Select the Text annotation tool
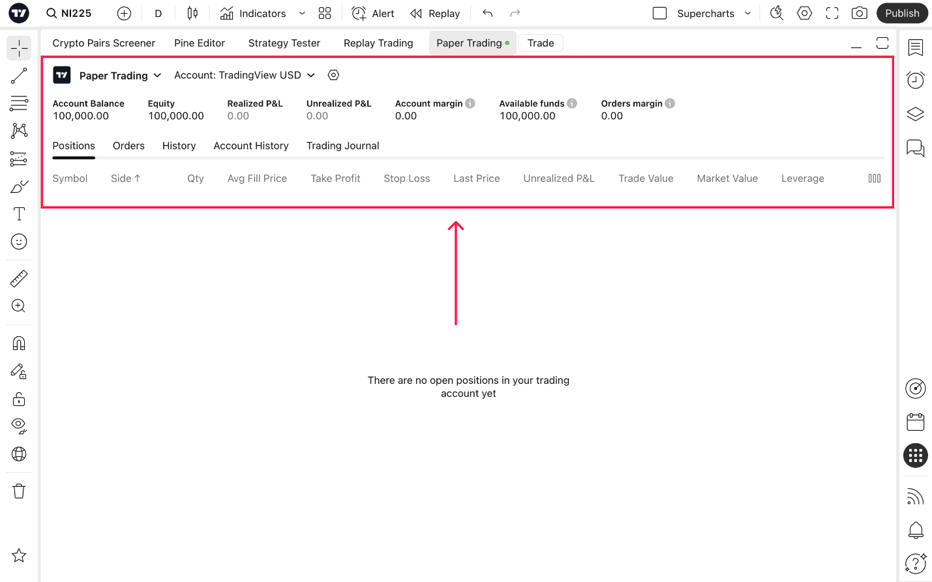This screenshot has height=582, width=932. [x=19, y=214]
